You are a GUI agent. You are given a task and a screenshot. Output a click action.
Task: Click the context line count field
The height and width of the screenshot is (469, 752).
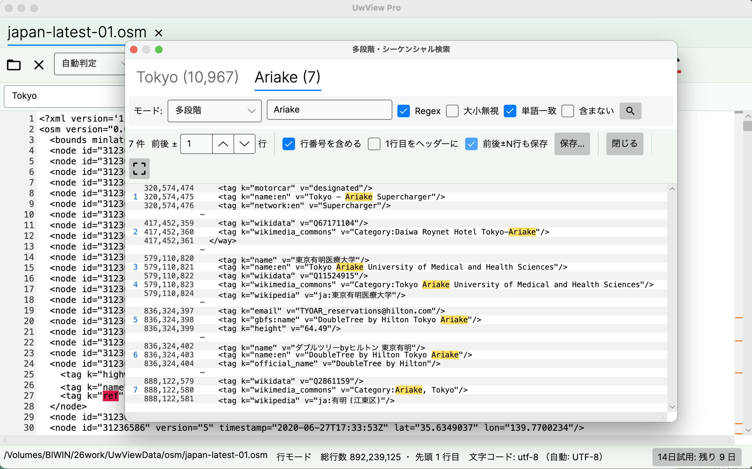[x=197, y=144]
